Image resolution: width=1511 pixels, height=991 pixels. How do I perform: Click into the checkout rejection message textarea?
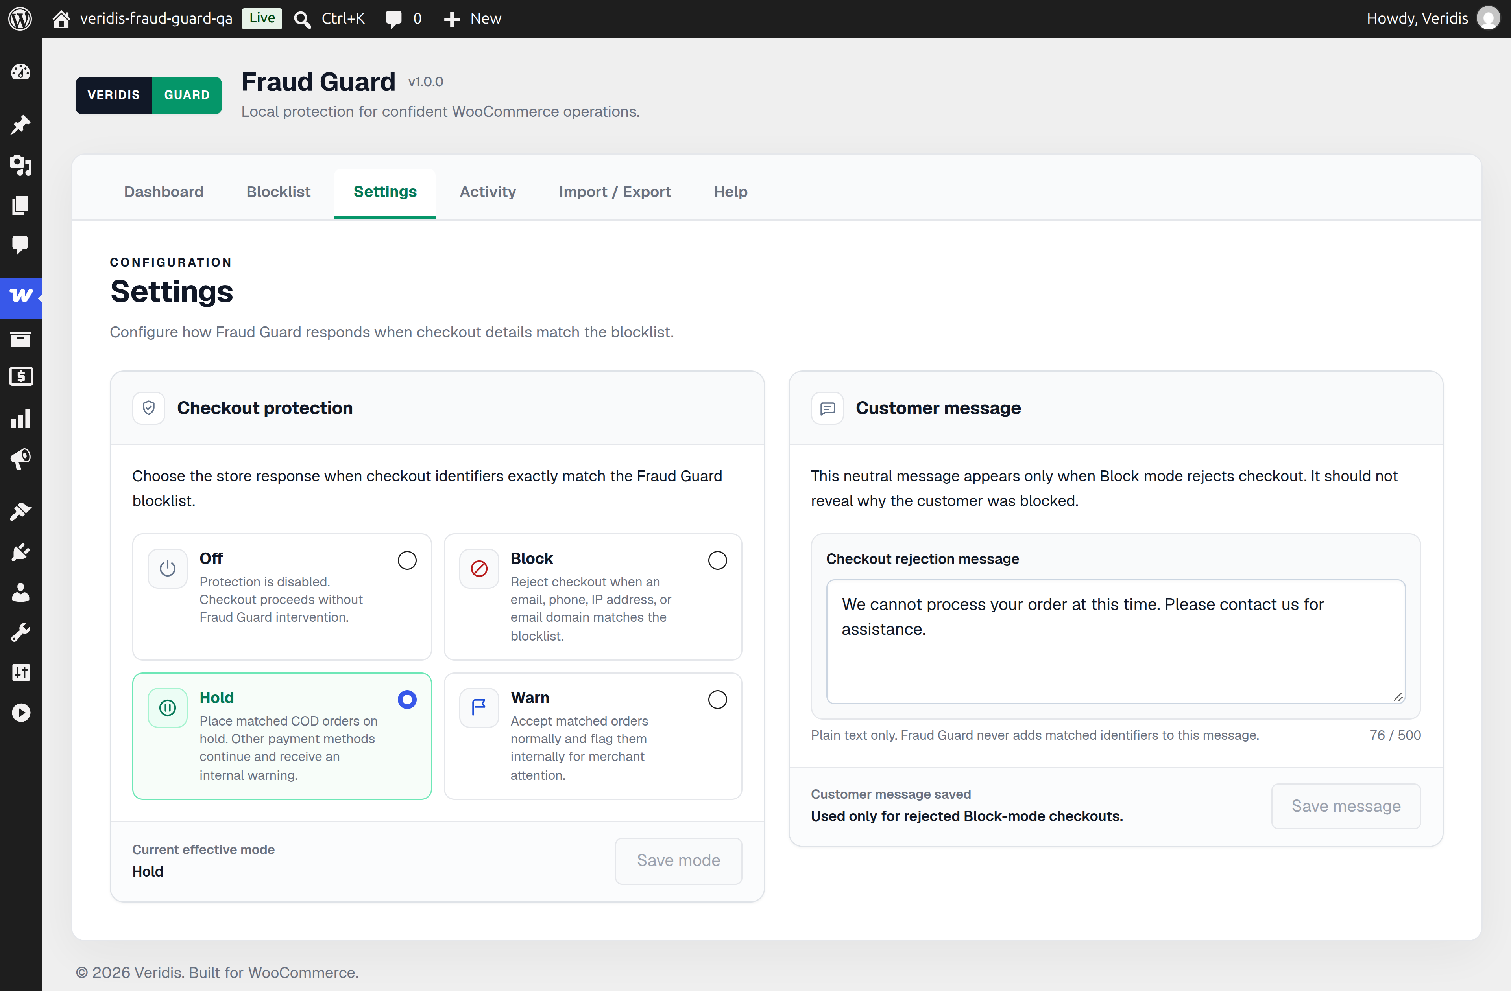pyautogui.click(x=1116, y=641)
